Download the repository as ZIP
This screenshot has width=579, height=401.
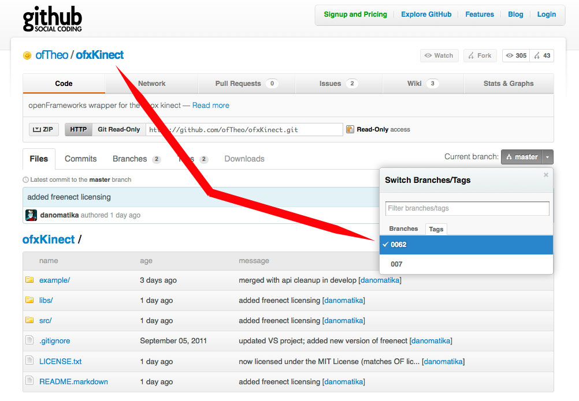[43, 129]
